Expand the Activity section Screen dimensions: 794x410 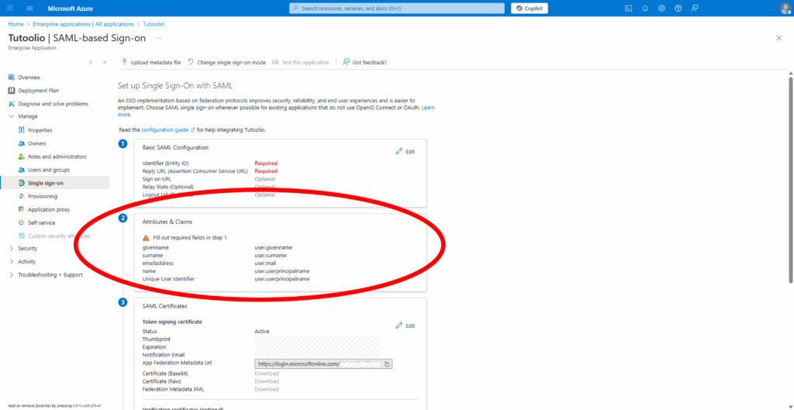pos(11,261)
